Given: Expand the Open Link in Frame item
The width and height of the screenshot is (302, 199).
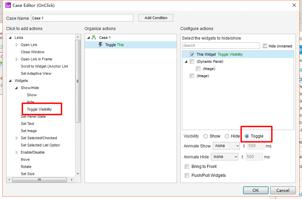Looking at the screenshot, I should (x=17, y=59).
